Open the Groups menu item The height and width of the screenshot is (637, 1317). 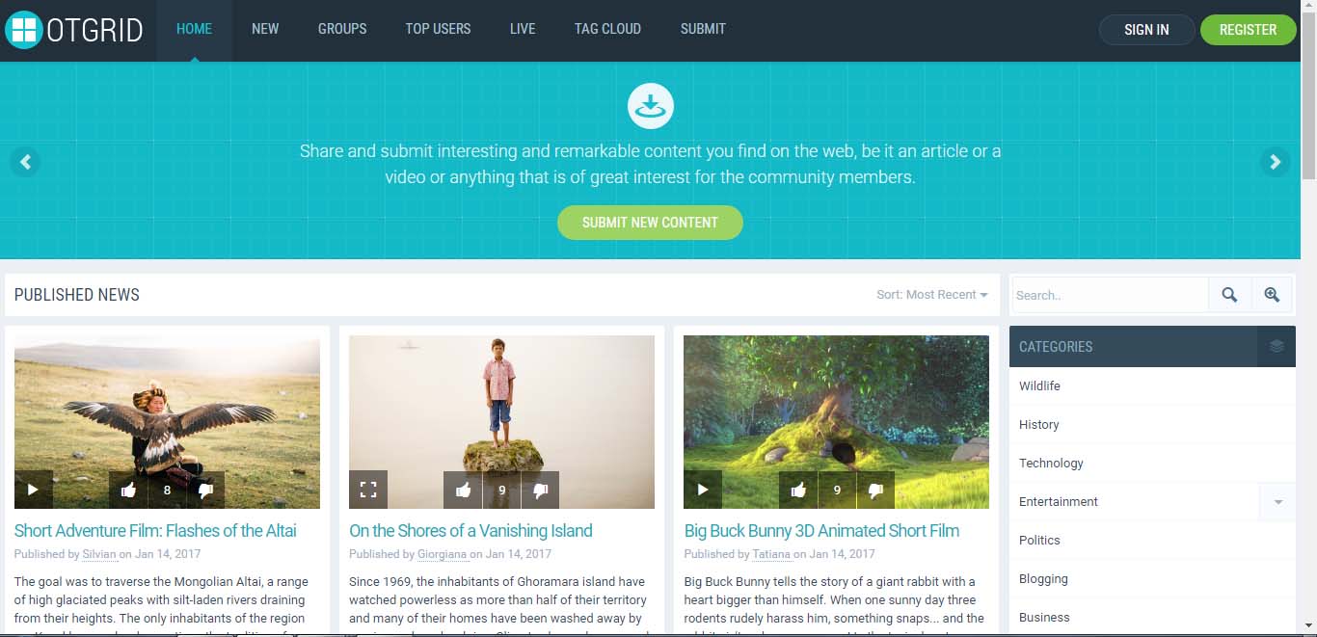[342, 29]
